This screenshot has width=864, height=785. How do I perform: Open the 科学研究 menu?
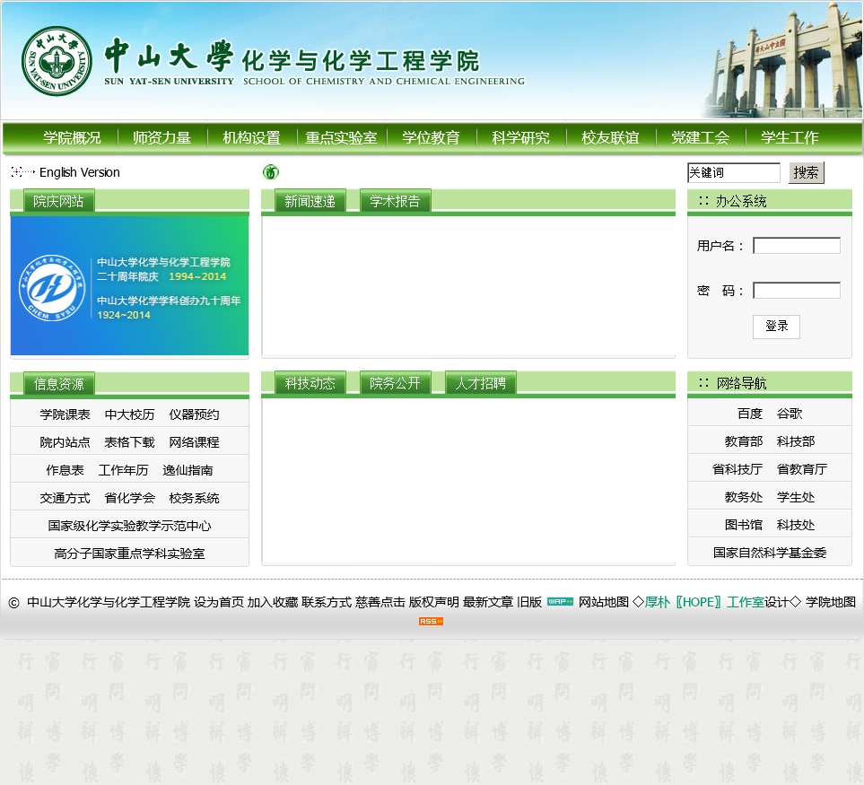[x=520, y=138]
